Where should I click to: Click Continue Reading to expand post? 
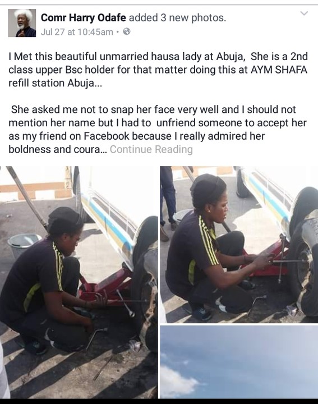tap(151, 149)
